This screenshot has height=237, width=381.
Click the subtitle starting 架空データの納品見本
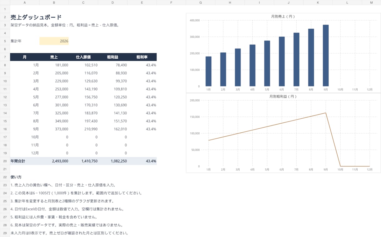(65, 25)
